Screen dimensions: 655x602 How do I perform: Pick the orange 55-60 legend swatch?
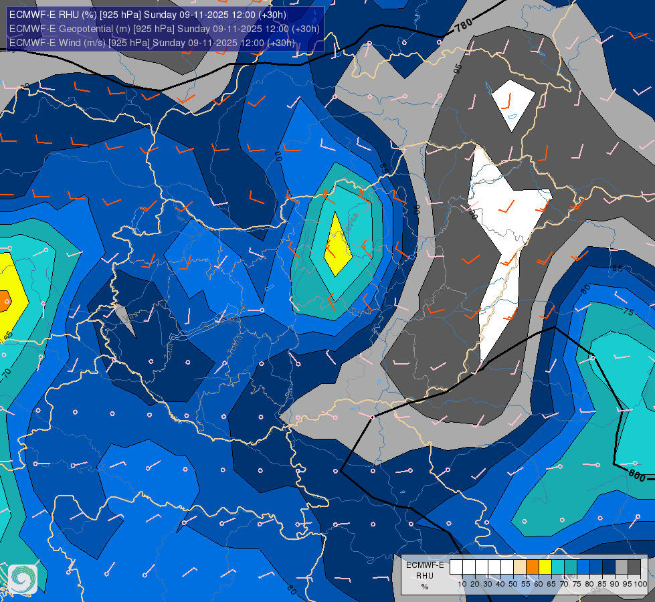pos(533,567)
